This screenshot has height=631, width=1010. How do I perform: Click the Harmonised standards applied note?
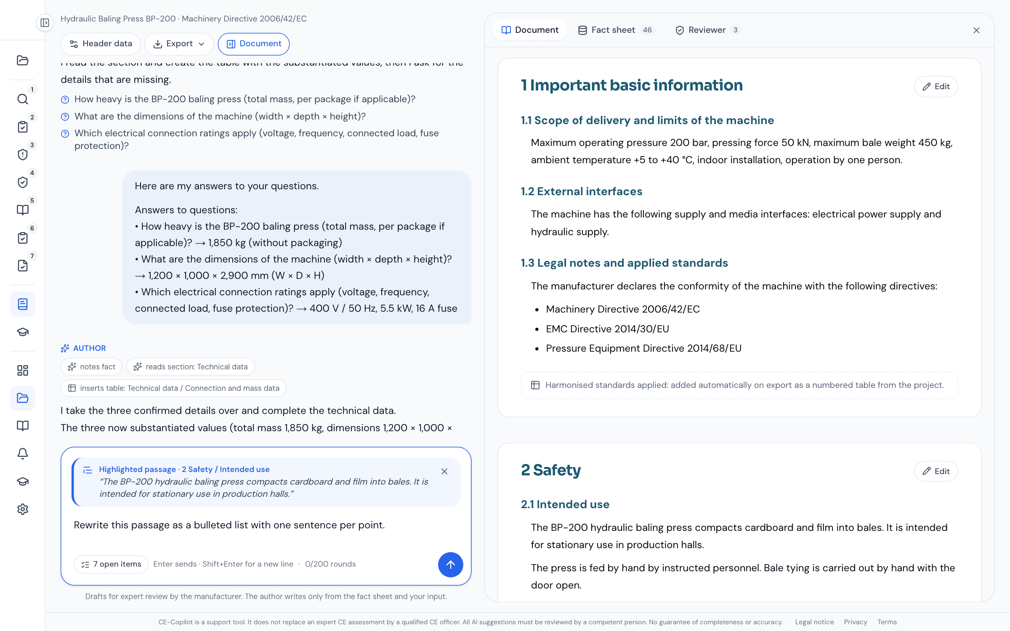pyautogui.click(x=739, y=385)
